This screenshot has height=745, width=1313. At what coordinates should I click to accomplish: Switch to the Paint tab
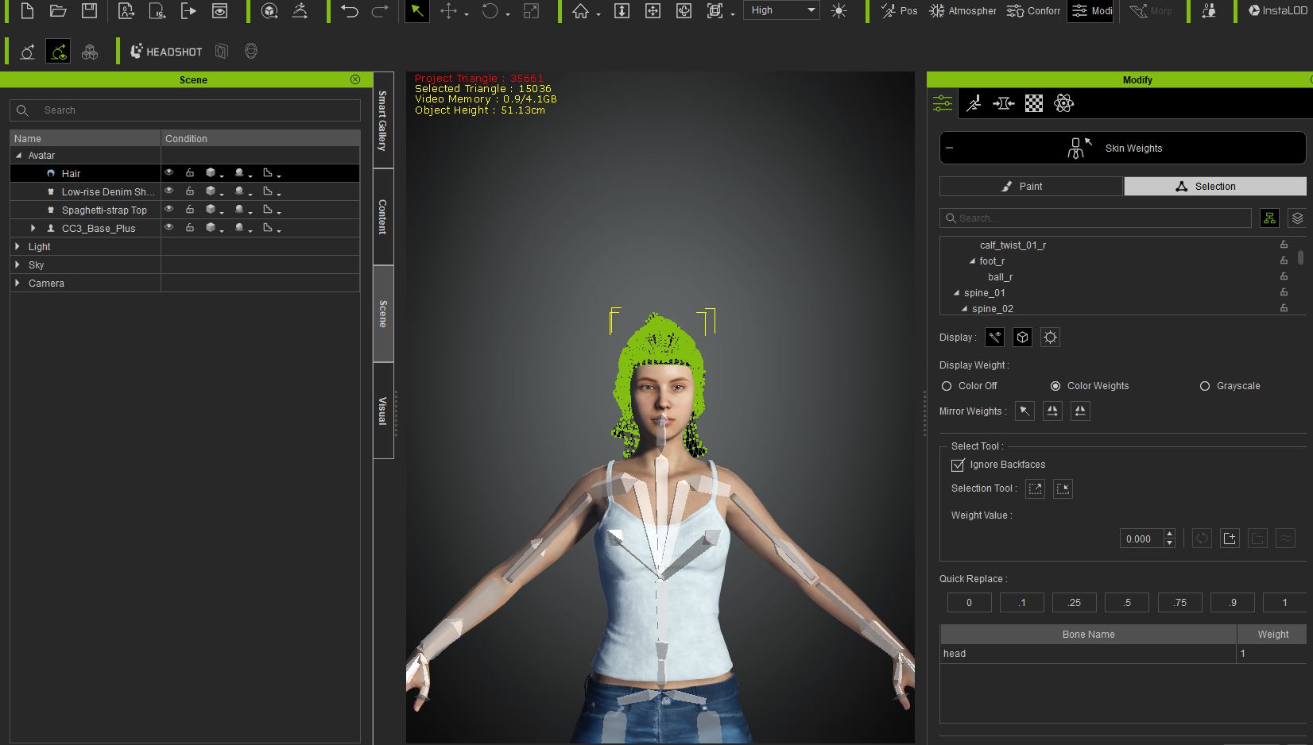[x=1031, y=187]
